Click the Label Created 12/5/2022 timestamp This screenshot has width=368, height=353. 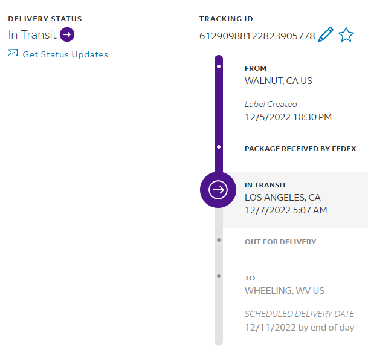click(288, 117)
